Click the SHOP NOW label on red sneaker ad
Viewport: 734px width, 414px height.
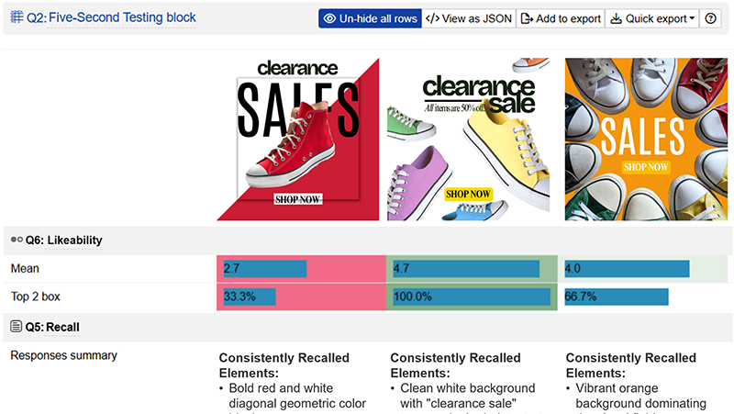297,199
